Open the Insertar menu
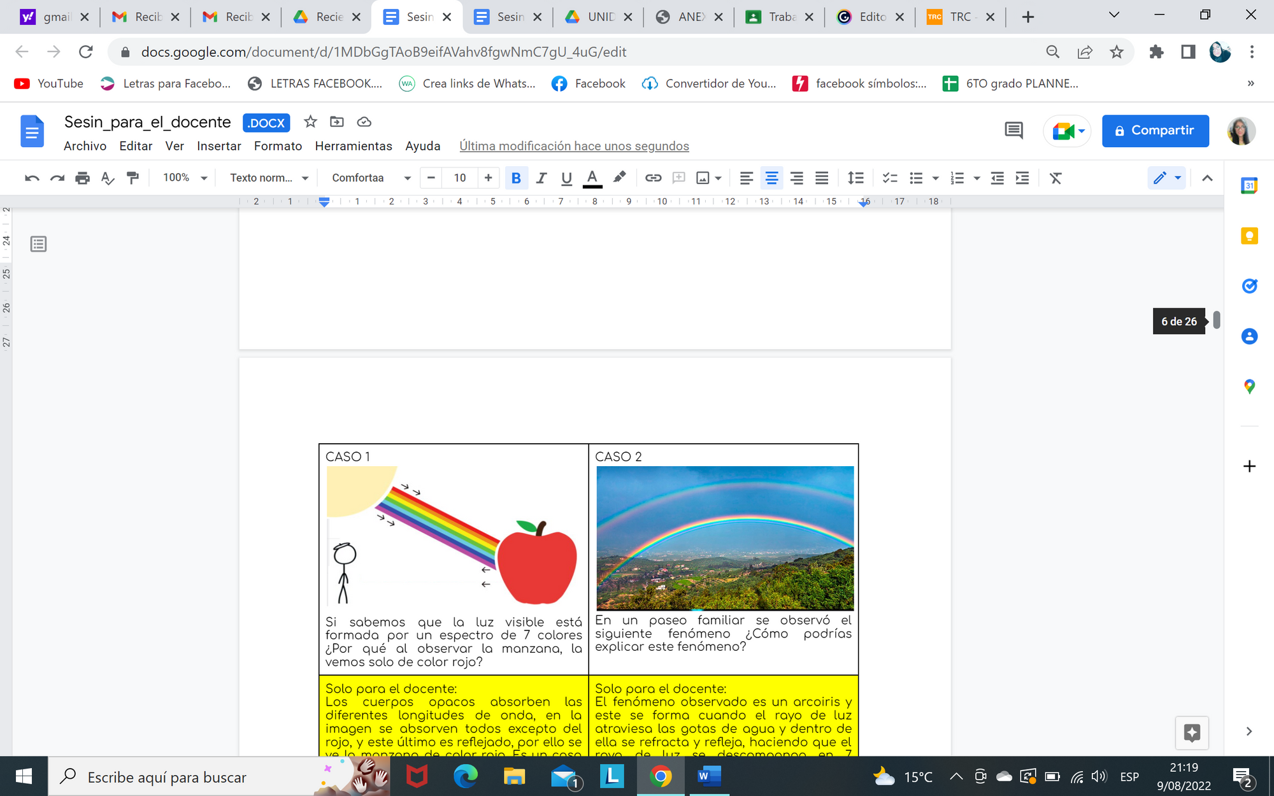Screen dimensions: 1274x796 click(x=218, y=146)
